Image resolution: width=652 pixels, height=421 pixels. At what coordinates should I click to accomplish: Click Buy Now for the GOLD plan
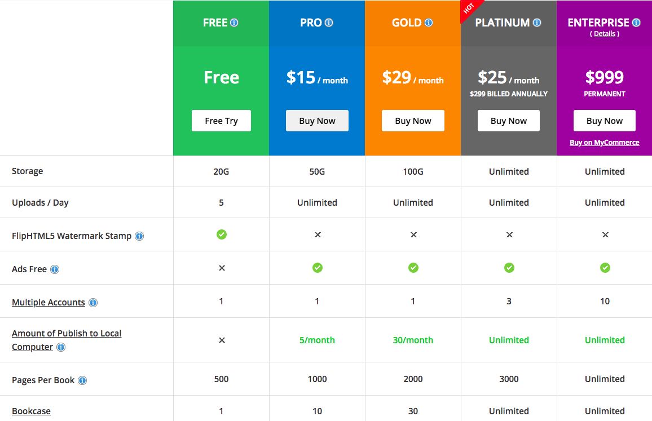point(413,121)
